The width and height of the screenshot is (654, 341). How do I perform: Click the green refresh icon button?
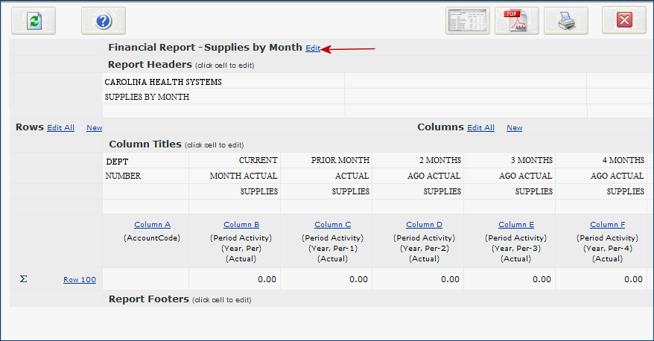point(34,21)
